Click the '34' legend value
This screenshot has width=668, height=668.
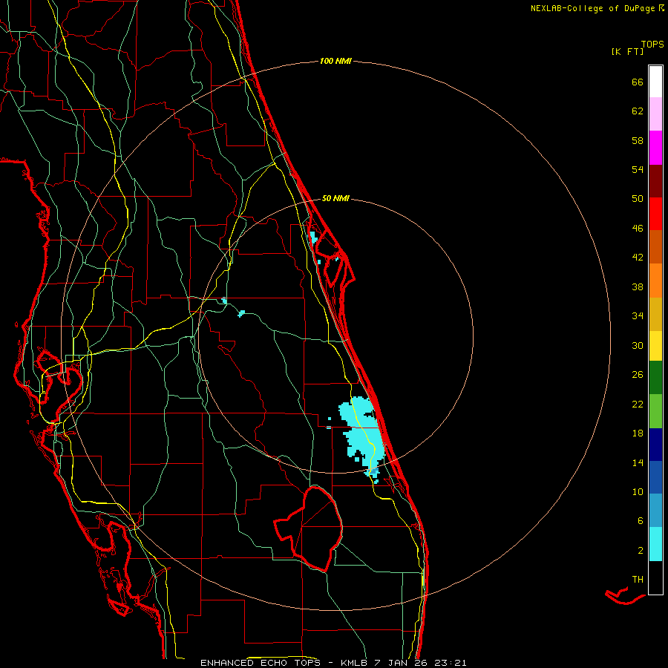point(638,316)
